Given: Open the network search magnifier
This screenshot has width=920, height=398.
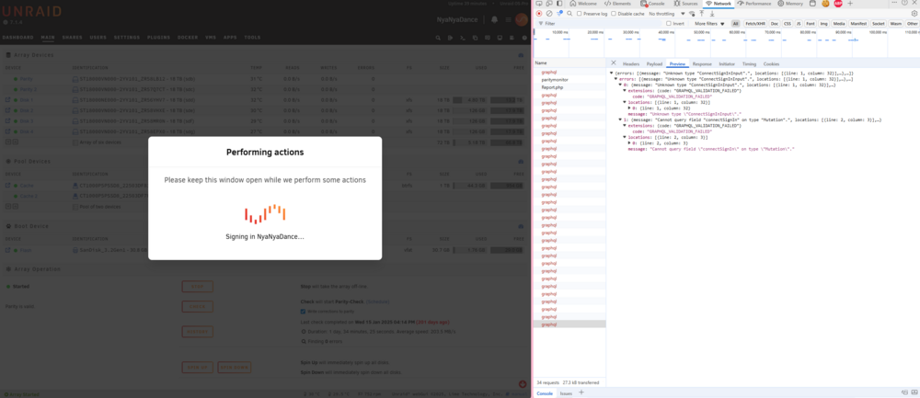Looking at the screenshot, I should [569, 13].
